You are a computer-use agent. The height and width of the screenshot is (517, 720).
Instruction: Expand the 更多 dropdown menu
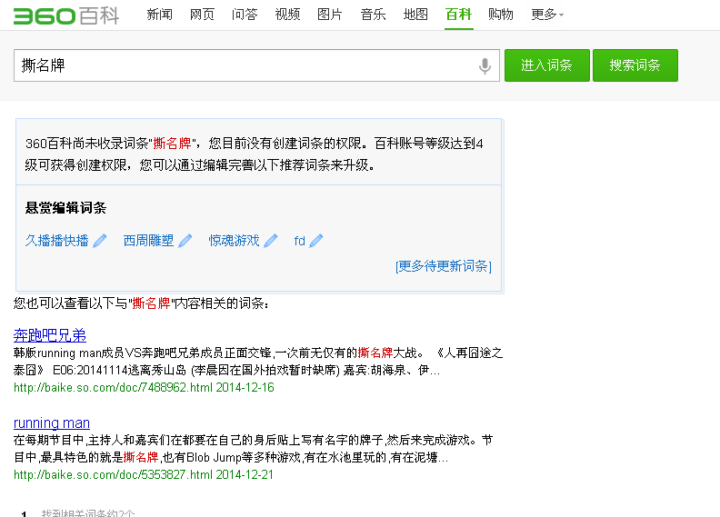[x=547, y=15]
